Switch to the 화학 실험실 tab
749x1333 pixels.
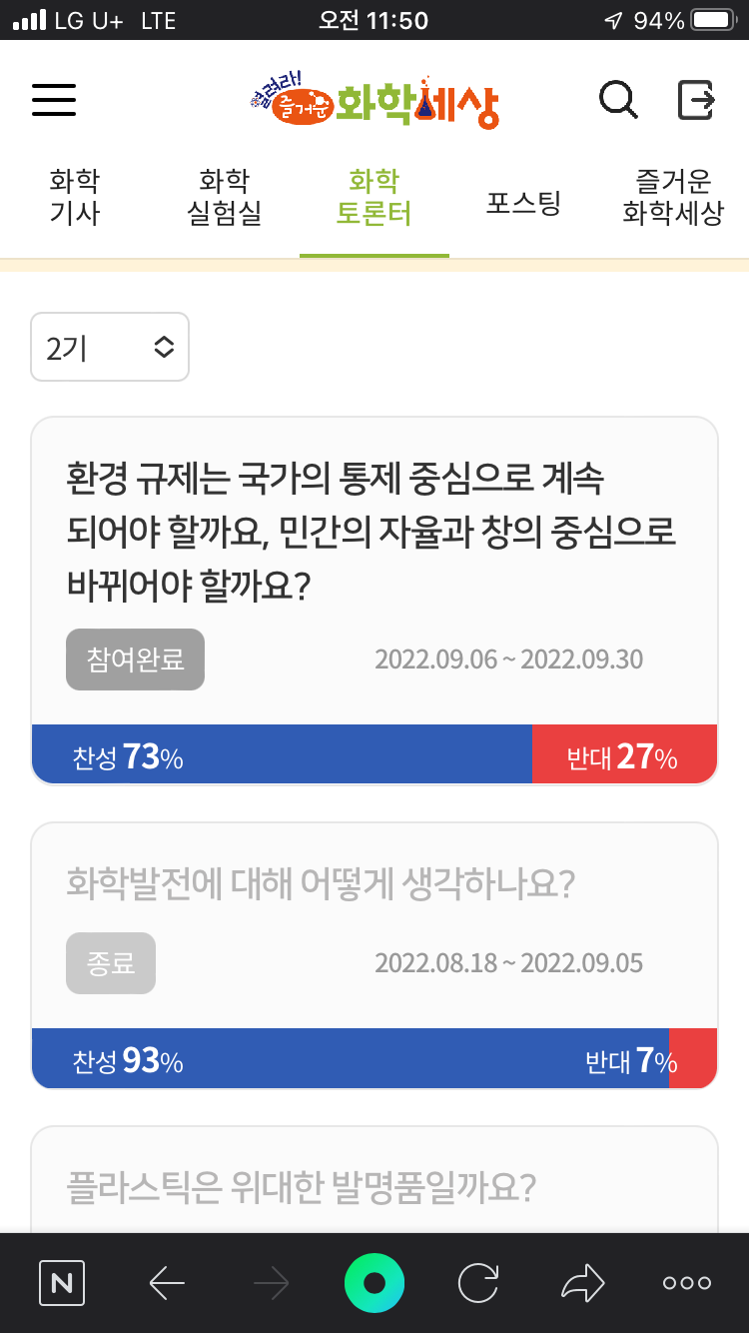coord(225,197)
